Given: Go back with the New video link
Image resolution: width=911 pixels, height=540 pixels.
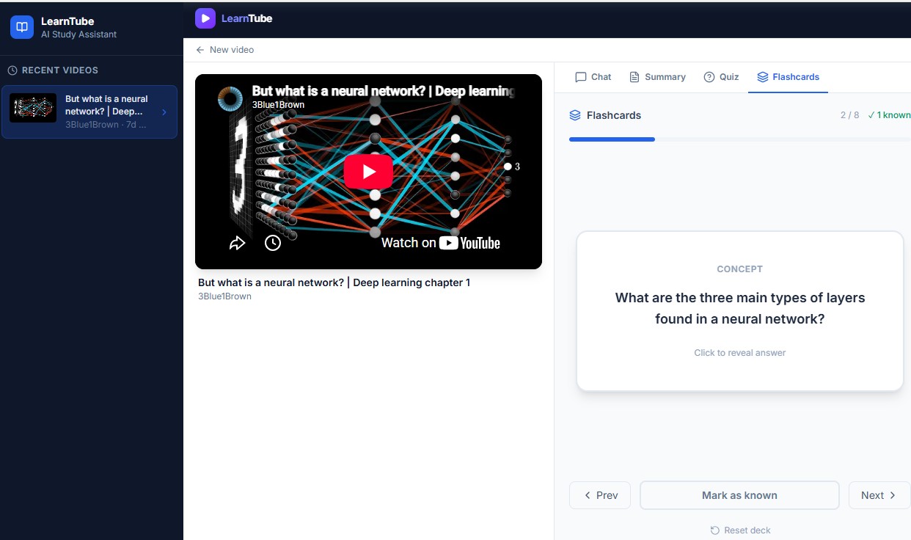Looking at the screenshot, I should click(x=225, y=50).
